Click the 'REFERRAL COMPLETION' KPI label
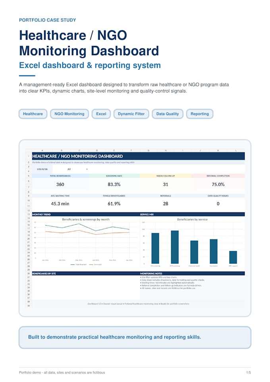Image resolution: width=270 pixels, height=382 pixels. (218, 176)
